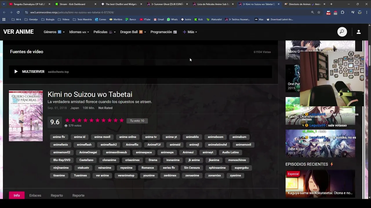Open the Kimi no Suizou wo Tabetai poster
Image resolution: width=371 pixels, height=208 pixels.
pyautogui.click(x=26, y=116)
